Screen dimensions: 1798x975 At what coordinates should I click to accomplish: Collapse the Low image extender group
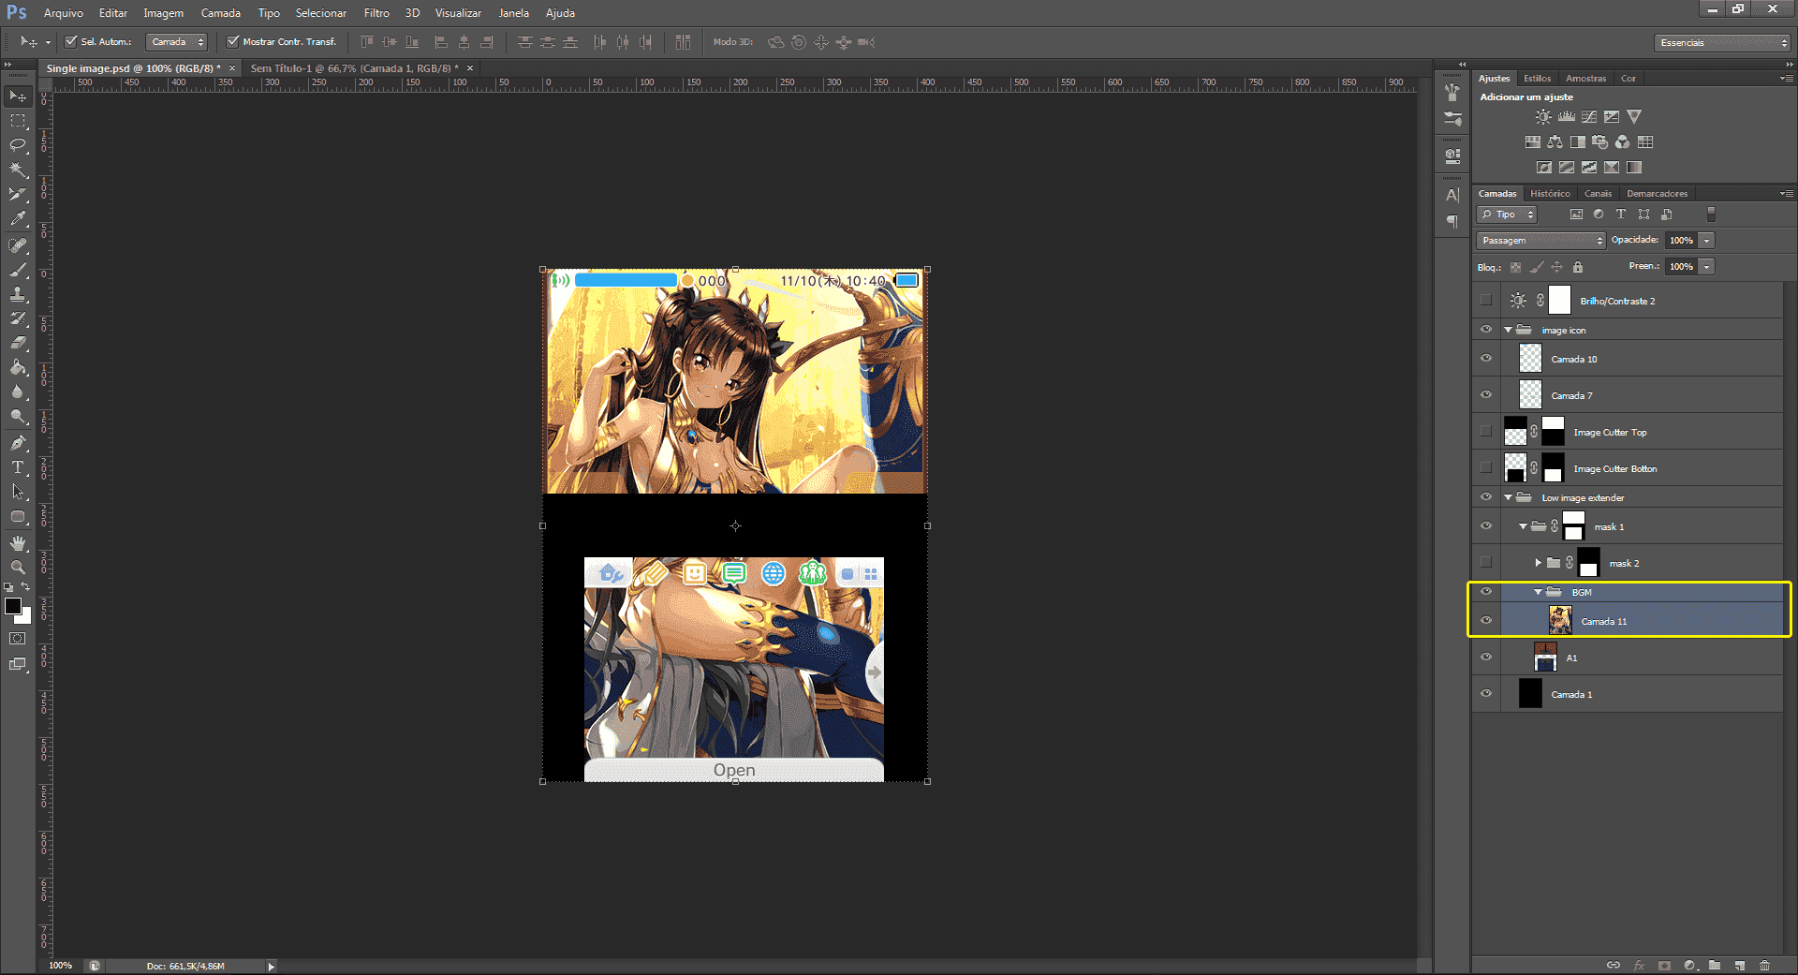pyautogui.click(x=1508, y=497)
